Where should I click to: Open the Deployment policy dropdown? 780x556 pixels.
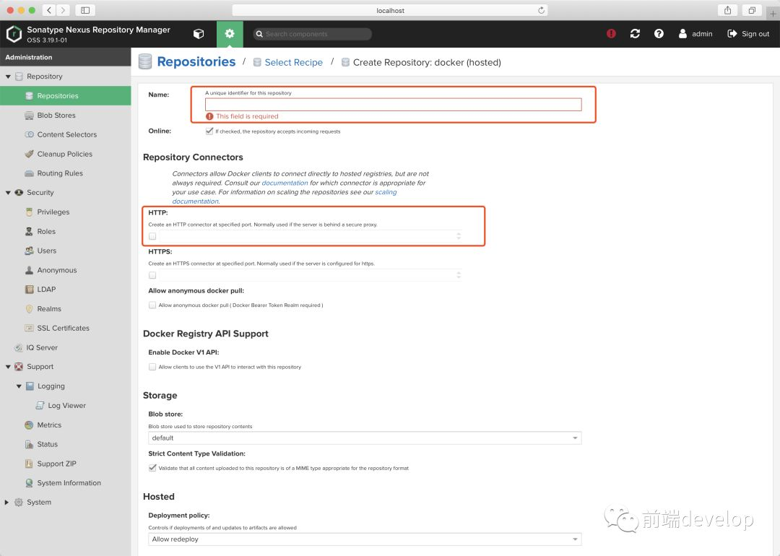(x=365, y=539)
